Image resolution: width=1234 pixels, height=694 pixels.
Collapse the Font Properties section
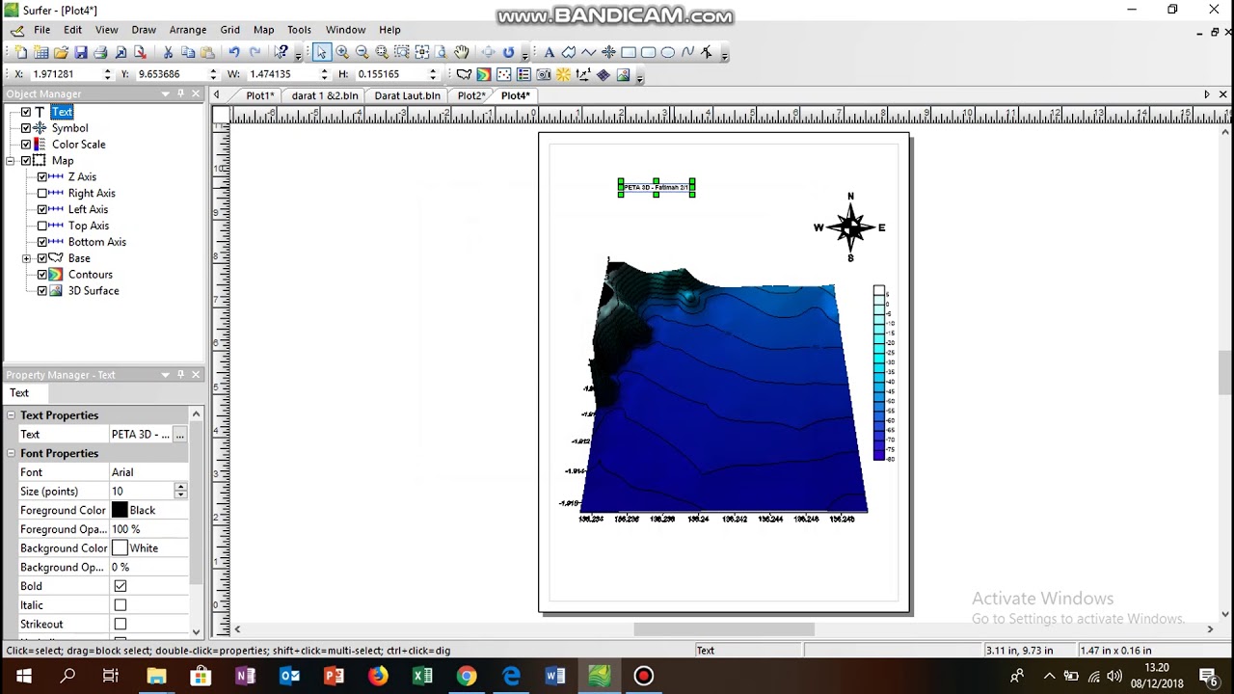point(11,453)
